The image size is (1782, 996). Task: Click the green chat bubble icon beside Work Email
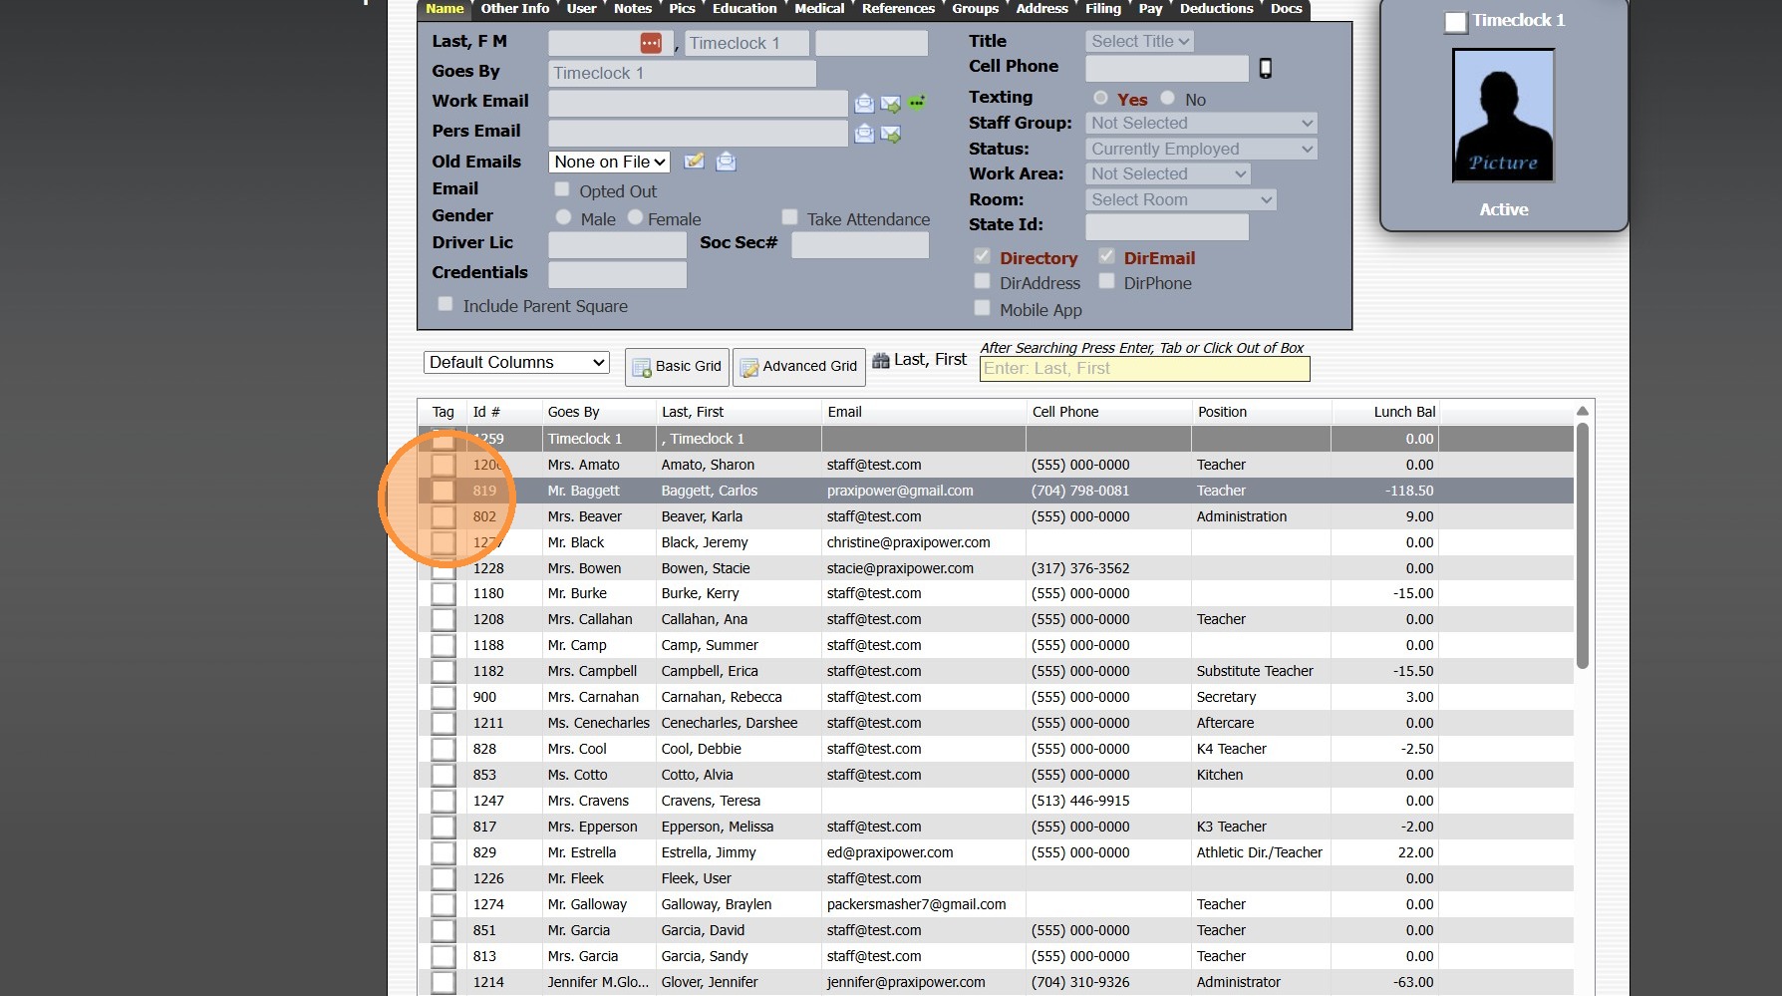[x=917, y=102]
